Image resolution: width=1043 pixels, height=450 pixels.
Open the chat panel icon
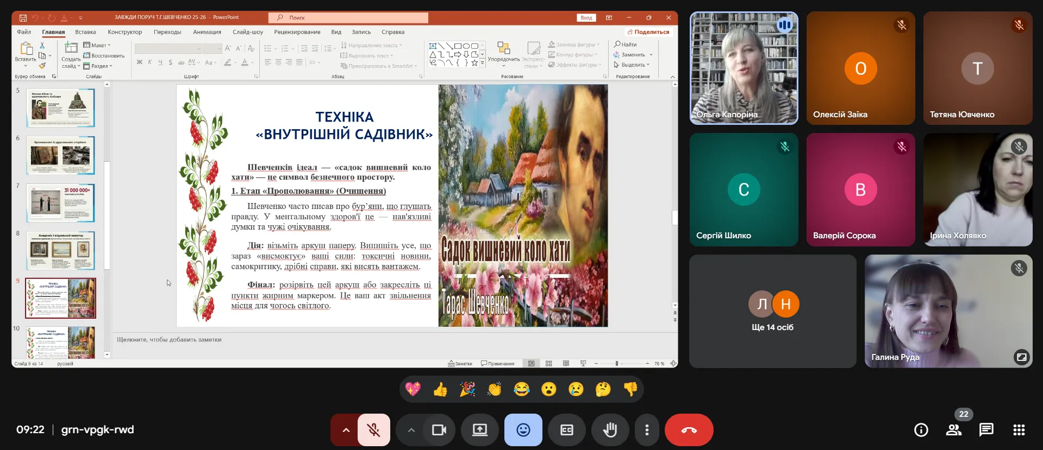pyautogui.click(x=986, y=430)
